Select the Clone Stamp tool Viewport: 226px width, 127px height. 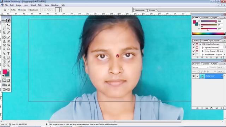click(4, 41)
